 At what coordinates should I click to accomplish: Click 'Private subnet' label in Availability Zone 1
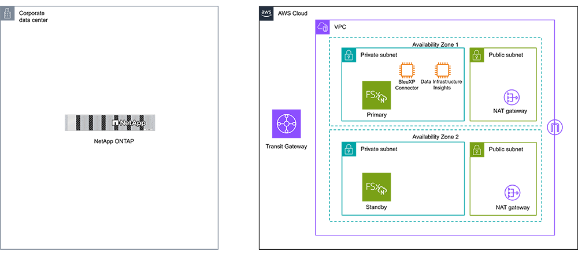379,55
